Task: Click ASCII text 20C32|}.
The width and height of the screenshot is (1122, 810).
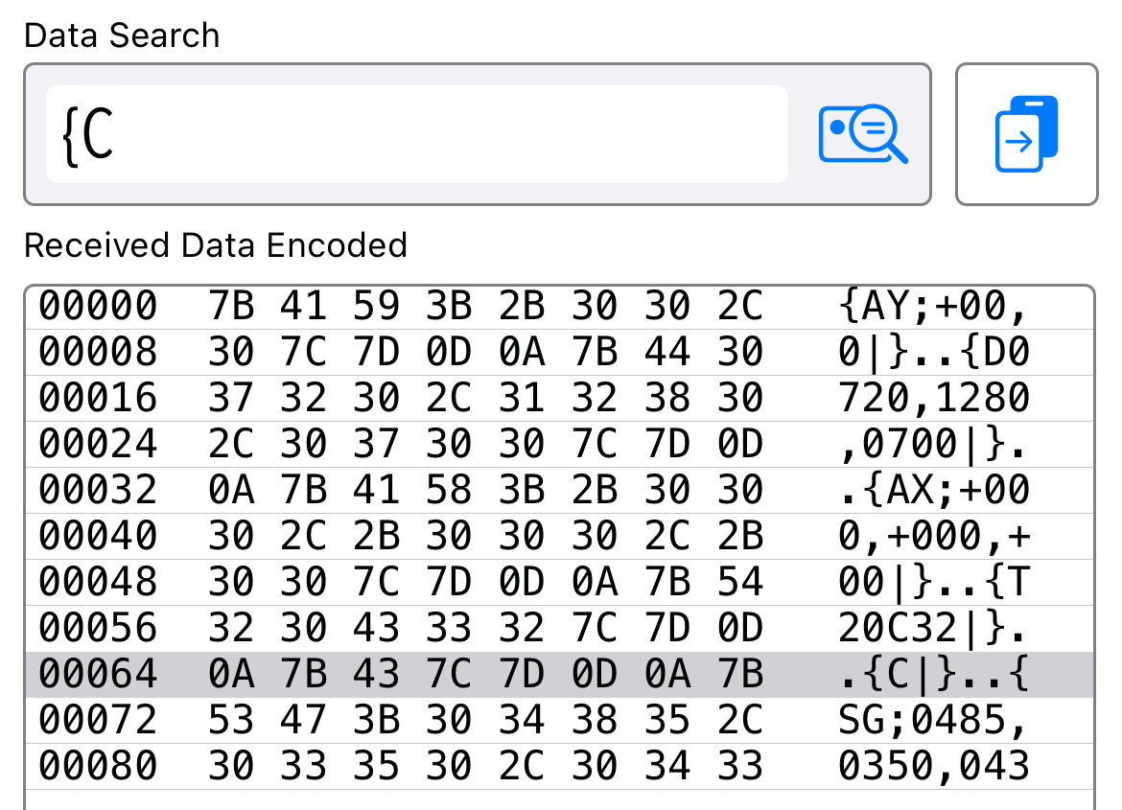Action: [934, 628]
